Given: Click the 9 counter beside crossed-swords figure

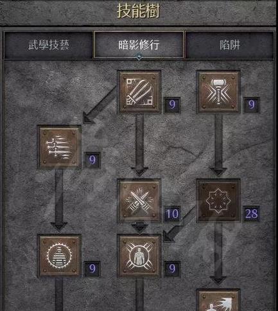Looking at the screenshot, I should pos(172,269).
